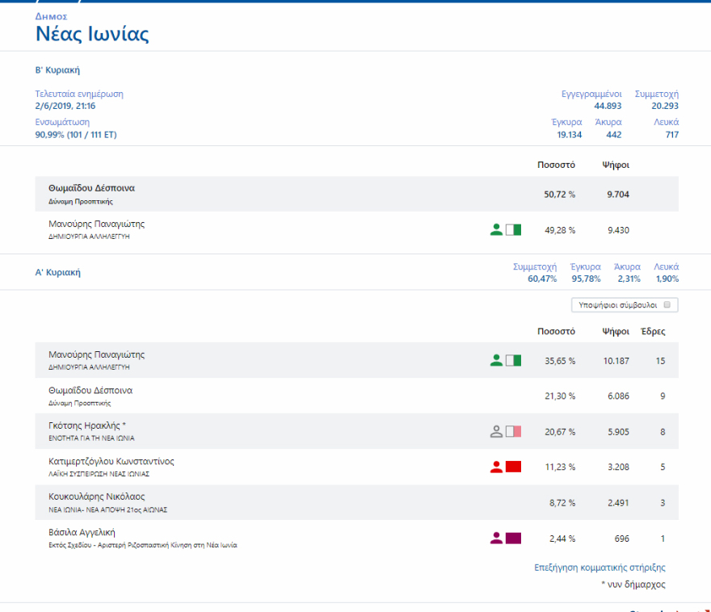The width and height of the screenshot is (711, 612).
Task: Select the Α' Κυριακή section heading
Action: point(57,273)
